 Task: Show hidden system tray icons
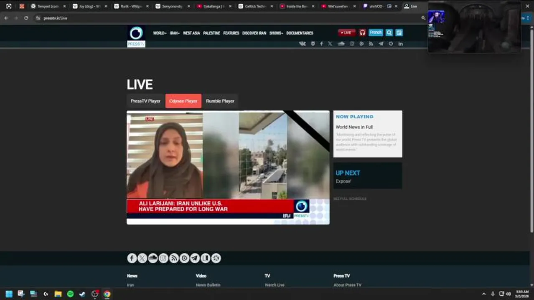coord(484,294)
